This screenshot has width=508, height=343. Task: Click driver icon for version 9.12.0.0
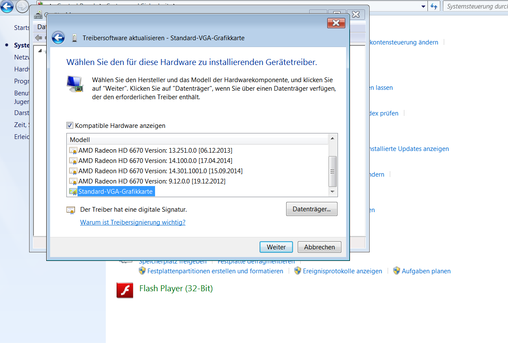(73, 181)
